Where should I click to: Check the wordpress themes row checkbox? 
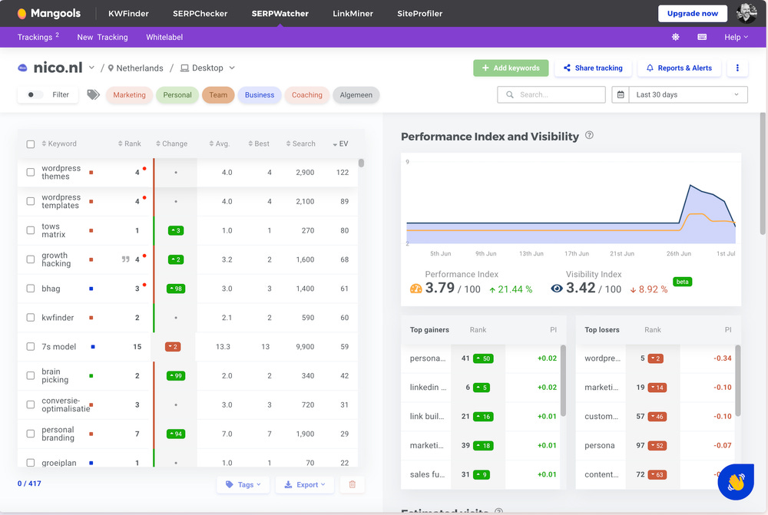click(31, 173)
